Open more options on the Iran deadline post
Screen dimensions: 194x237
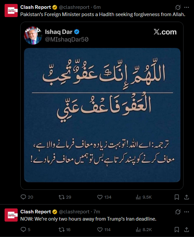point(186,212)
